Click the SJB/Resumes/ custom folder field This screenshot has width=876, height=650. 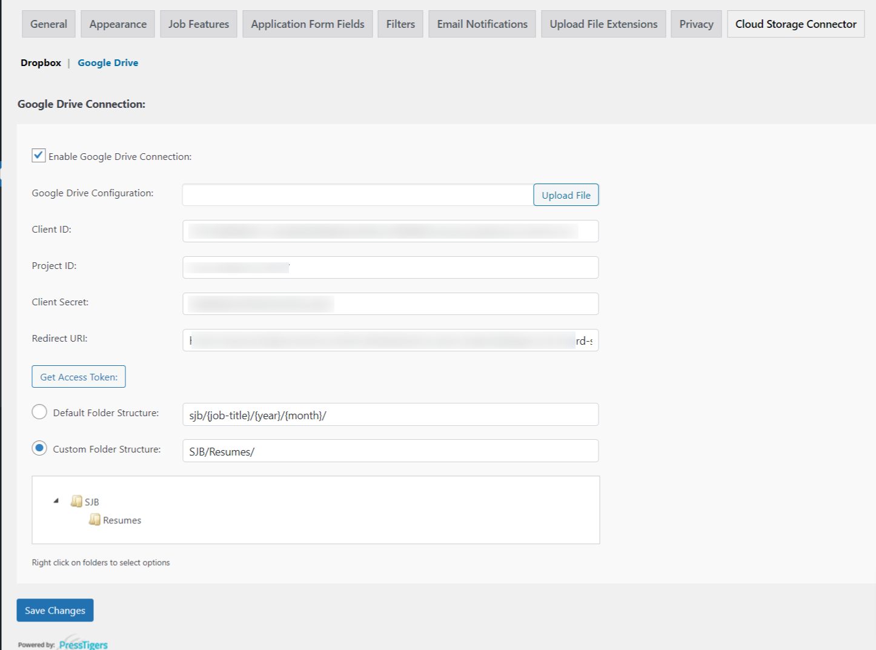[x=390, y=451]
